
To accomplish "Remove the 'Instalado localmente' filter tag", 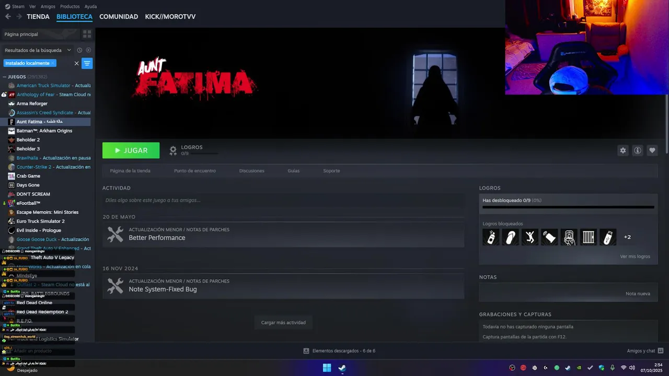I will [x=53, y=63].
